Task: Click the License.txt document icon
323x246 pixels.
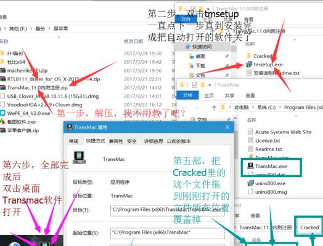Action: click(x=250, y=140)
